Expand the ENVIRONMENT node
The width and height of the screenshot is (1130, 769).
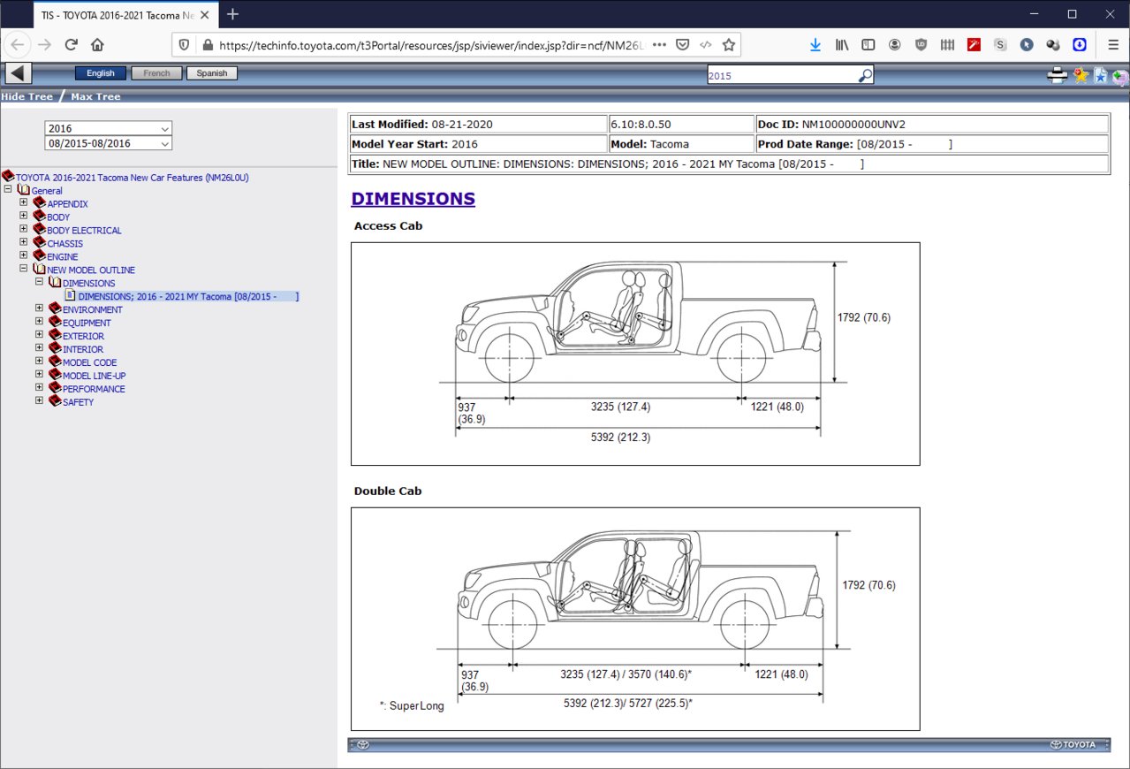[39, 308]
